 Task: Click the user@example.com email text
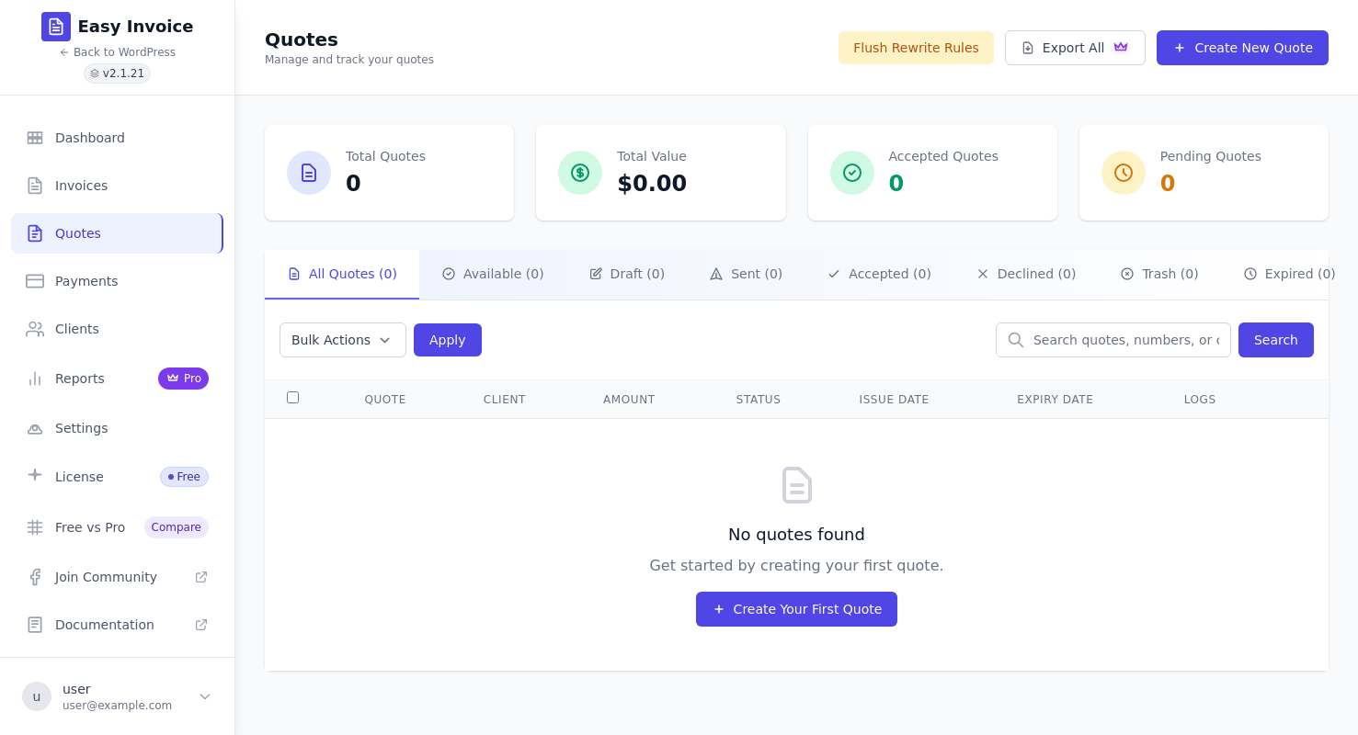(117, 706)
